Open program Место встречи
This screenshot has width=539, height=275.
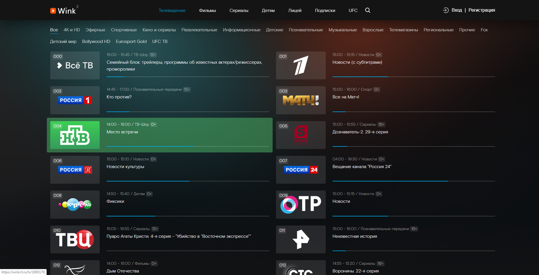pyautogui.click(x=122, y=132)
